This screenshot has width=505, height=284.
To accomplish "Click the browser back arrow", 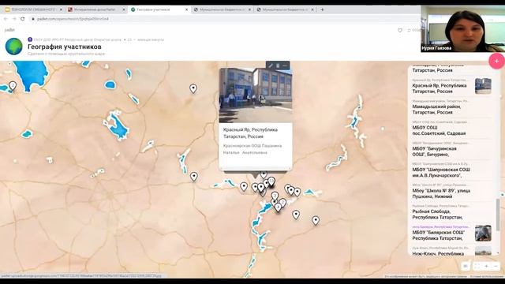I will pos(6,19).
